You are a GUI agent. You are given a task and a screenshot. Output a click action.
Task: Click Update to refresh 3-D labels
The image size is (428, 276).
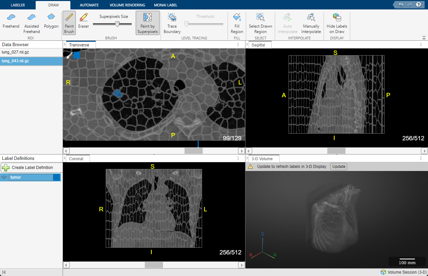[x=338, y=166]
